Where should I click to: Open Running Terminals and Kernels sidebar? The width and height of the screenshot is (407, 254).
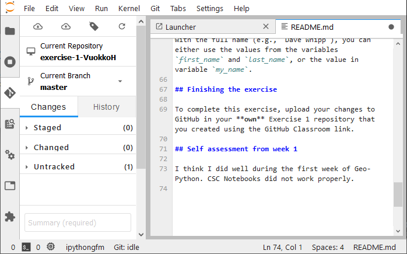(10, 62)
